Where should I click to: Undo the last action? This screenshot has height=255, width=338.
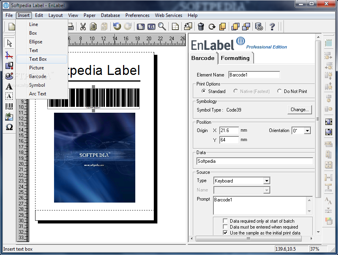click(117, 26)
